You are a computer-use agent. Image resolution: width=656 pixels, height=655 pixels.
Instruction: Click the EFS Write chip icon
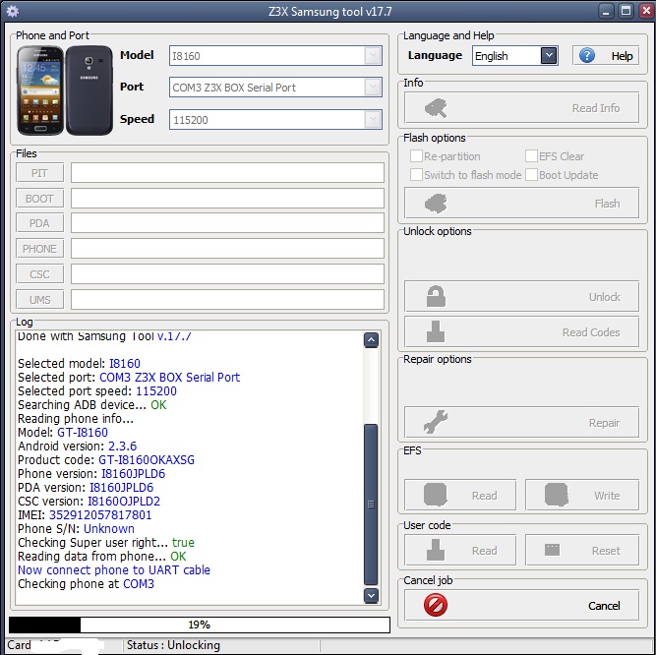point(556,495)
